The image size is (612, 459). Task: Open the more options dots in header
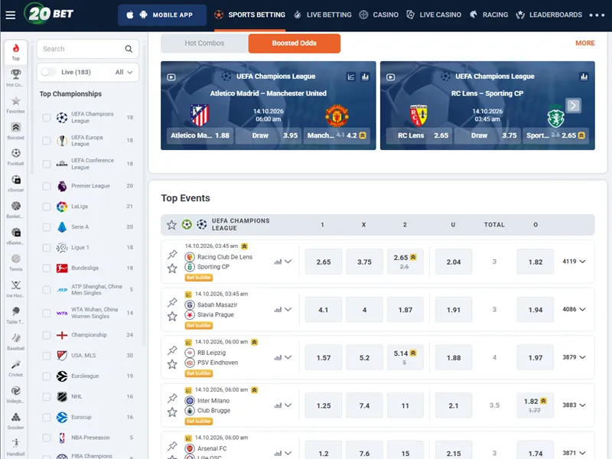pos(597,15)
